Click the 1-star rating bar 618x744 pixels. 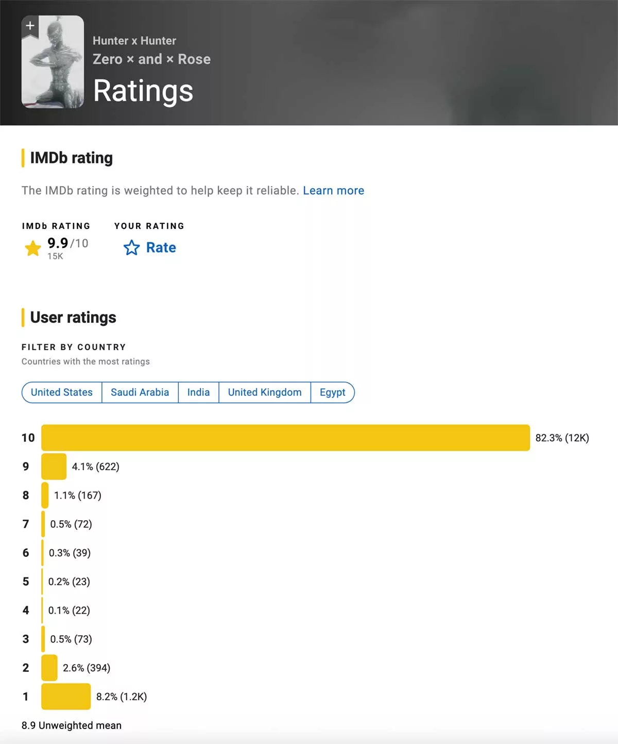(66, 697)
